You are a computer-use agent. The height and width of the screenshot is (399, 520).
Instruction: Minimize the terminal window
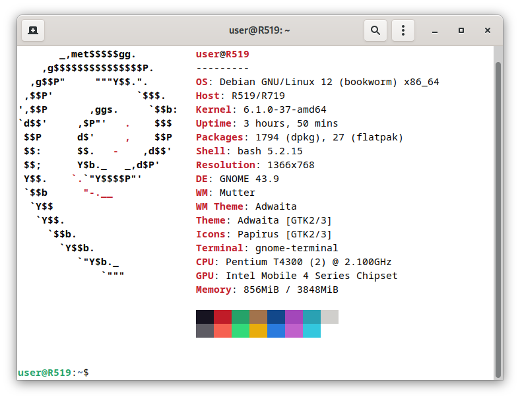click(x=435, y=30)
